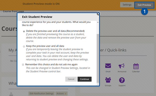Close the Exit Student Preview dialog
156x96 pixels.
(98, 14)
